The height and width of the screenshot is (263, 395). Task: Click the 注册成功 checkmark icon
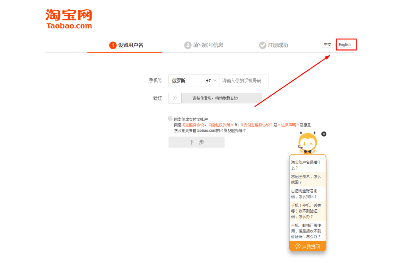[x=263, y=45]
